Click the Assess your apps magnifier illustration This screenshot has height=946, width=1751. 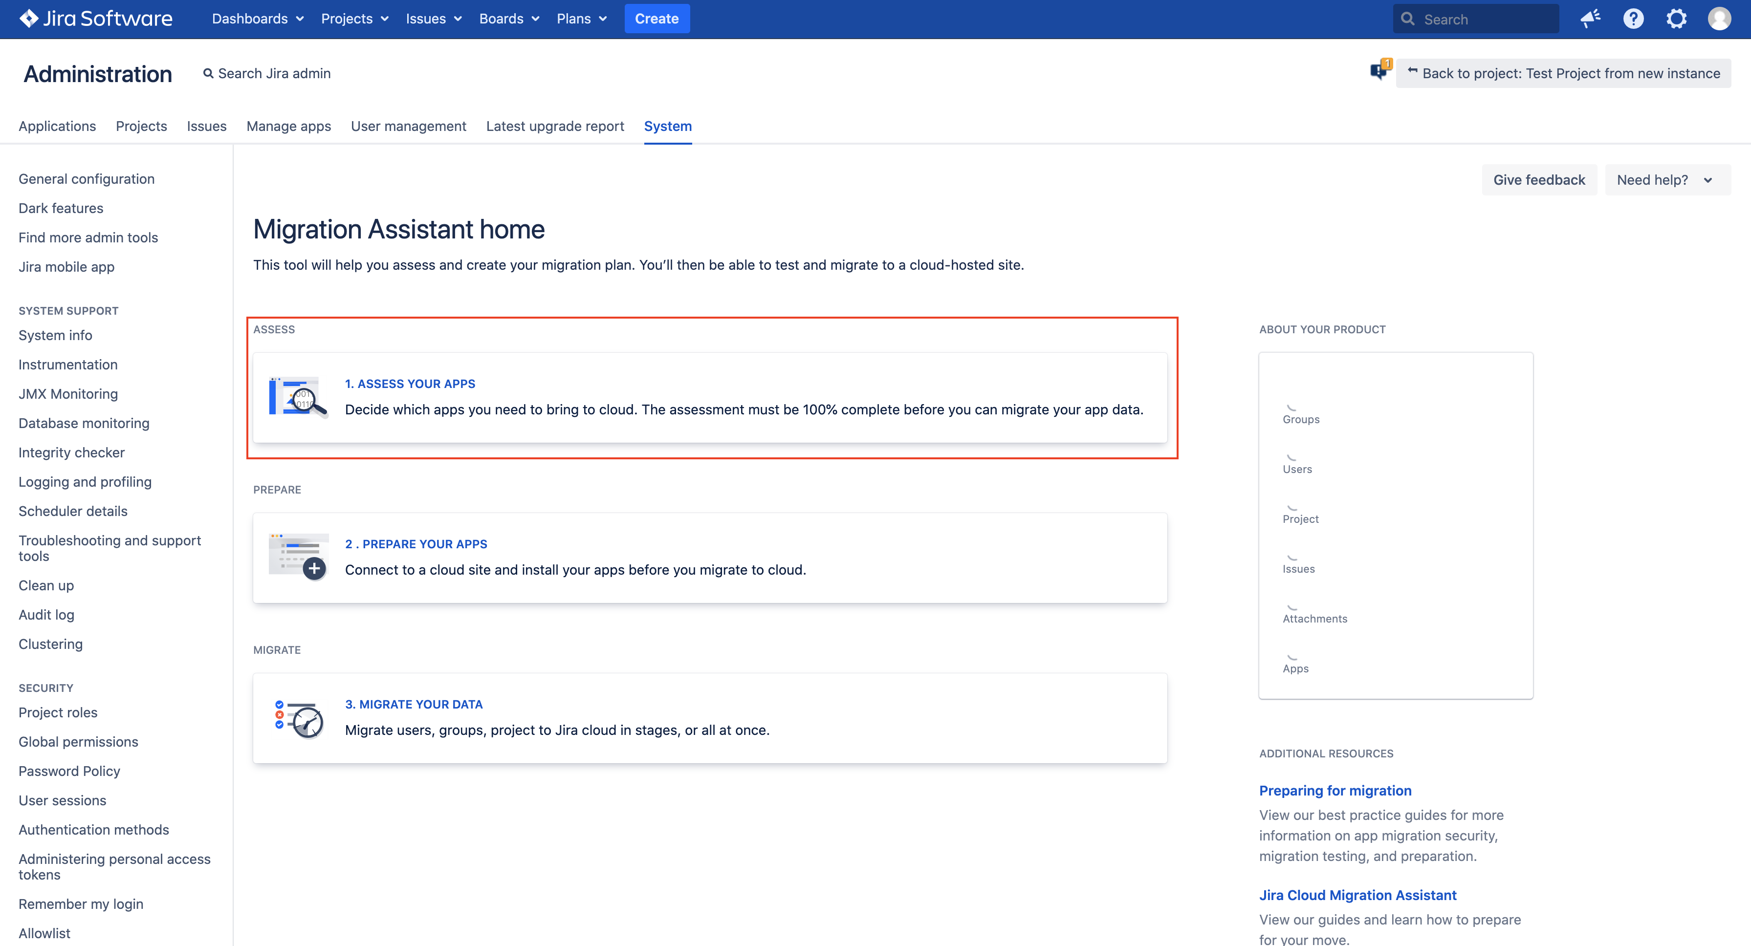(x=298, y=397)
